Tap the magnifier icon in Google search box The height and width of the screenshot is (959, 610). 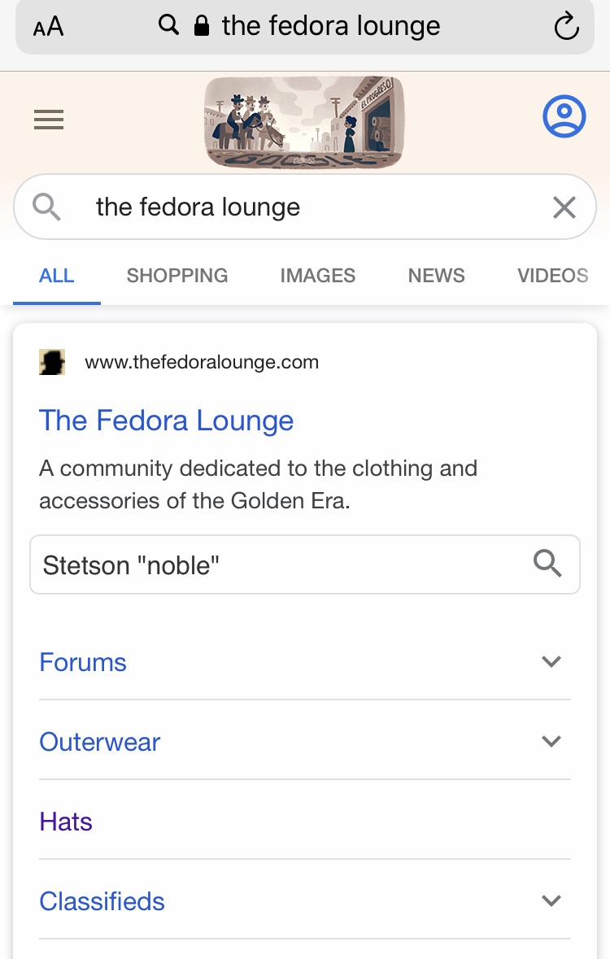point(46,207)
